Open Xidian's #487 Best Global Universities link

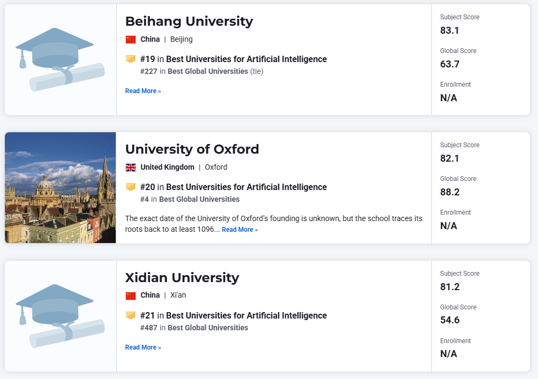coord(207,328)
